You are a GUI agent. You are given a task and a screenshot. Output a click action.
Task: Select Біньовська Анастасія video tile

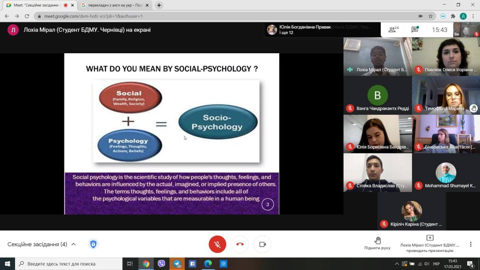(x=446, y=134)
